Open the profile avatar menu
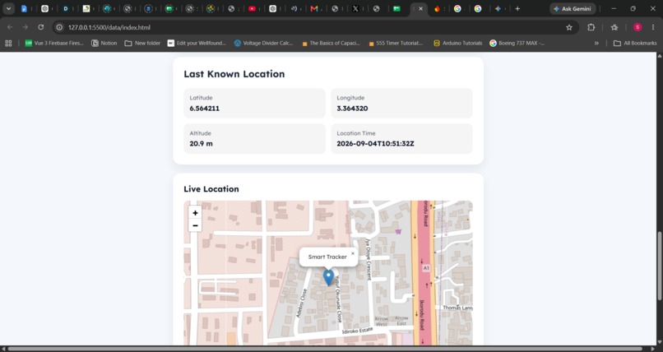 [637, 27]
